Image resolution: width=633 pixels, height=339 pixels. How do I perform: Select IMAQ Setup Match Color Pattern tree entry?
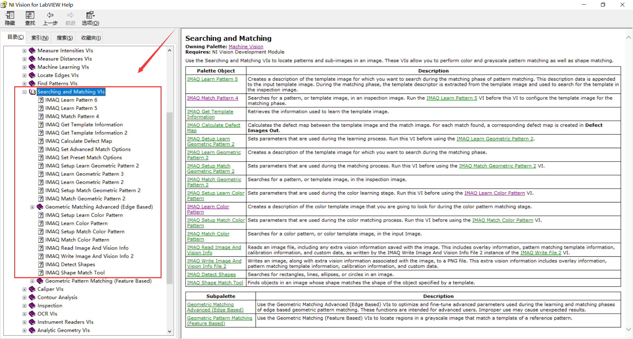point(85,232)
